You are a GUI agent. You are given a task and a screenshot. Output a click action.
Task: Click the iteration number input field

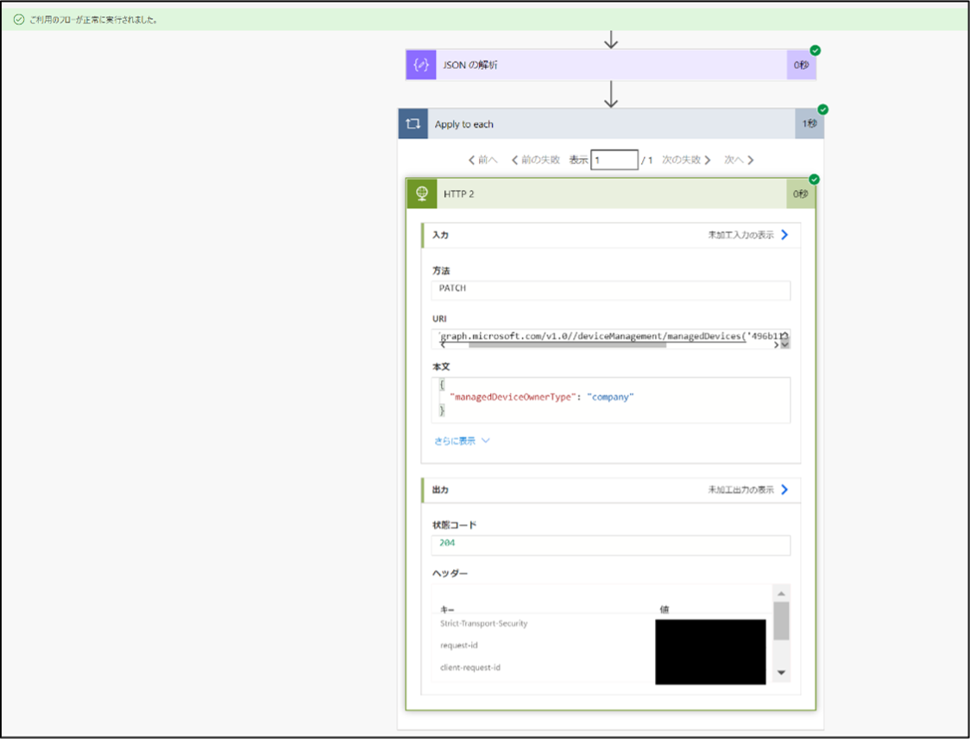pyautogui.click(x=614, y=160)
